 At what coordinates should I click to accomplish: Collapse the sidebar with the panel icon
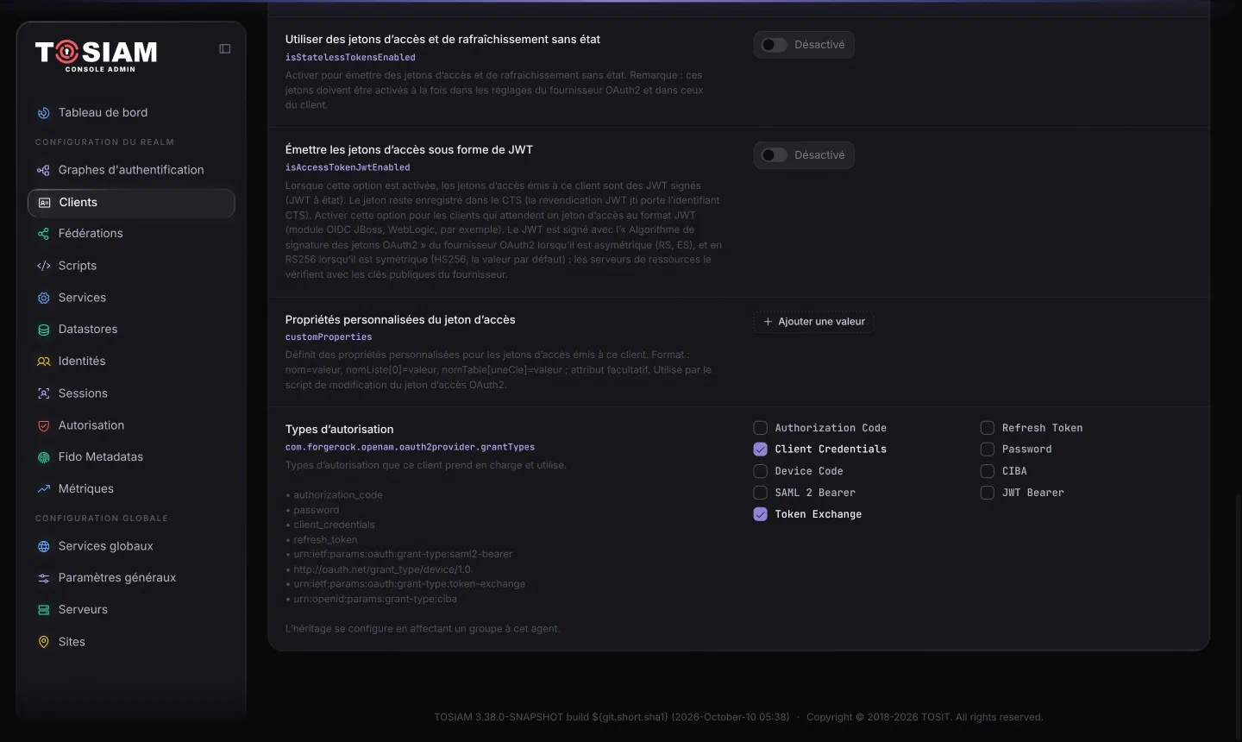click(x=225, y=49)
